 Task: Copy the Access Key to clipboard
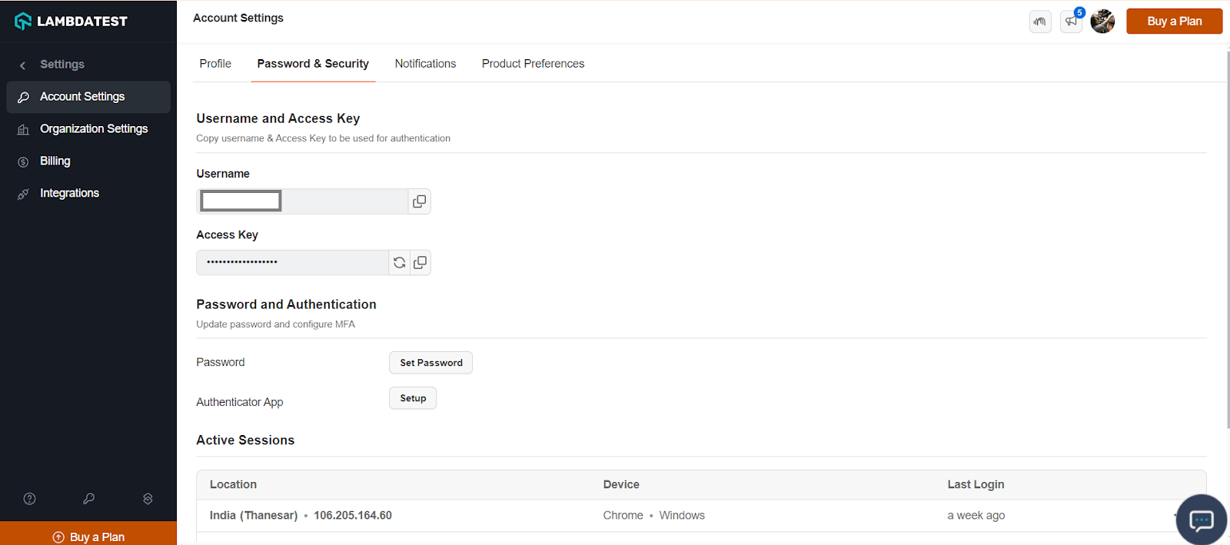pyautogui.click(x=420, y=263)
